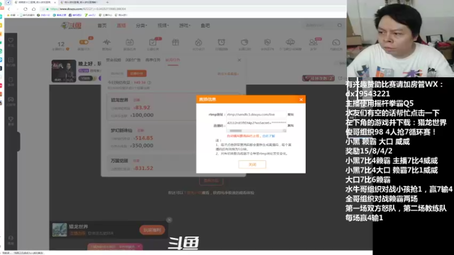Click the wallet icon in toolbar
The image size is (454, 255).
point(245,42)
